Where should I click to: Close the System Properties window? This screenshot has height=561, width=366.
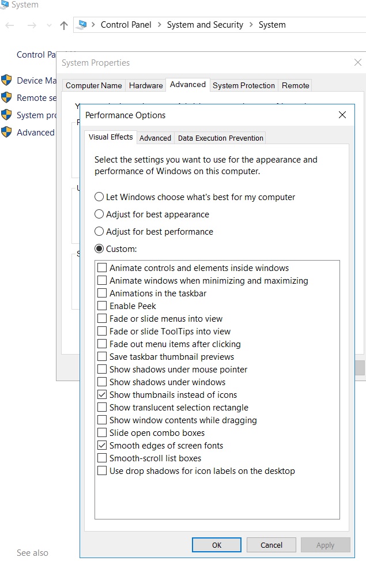pos(357,63)
